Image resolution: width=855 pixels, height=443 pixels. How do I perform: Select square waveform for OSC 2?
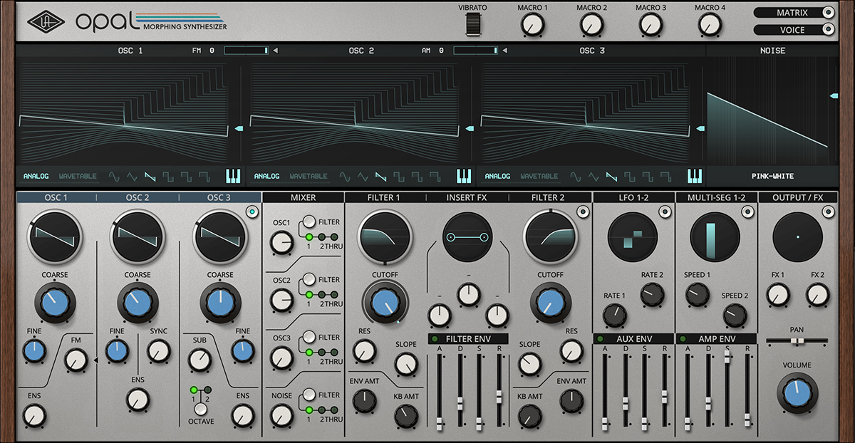tap(399, 176)
